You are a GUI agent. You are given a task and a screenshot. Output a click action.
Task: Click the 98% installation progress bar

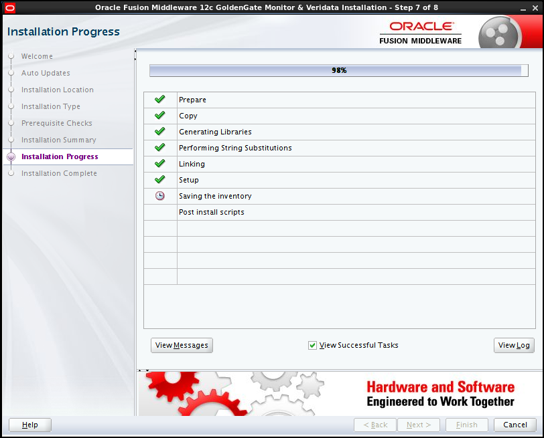pyautogui.click(x=337, y=70)
